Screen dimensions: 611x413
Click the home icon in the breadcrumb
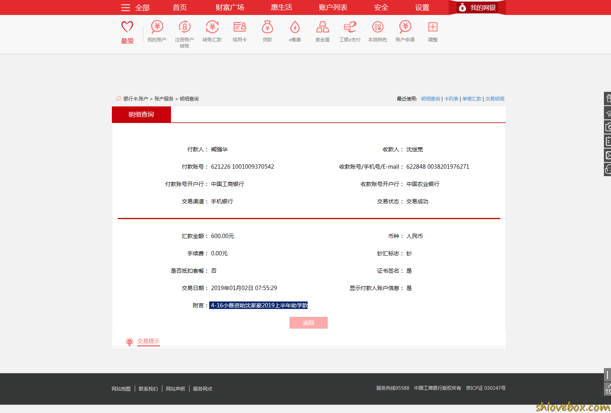[118, 98]
